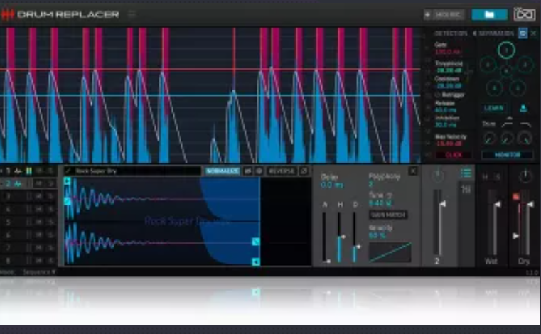Click the round icon left of REVERSE
Image resolution: width=541 pixels, height=334 pixels.
click(259, 171)
